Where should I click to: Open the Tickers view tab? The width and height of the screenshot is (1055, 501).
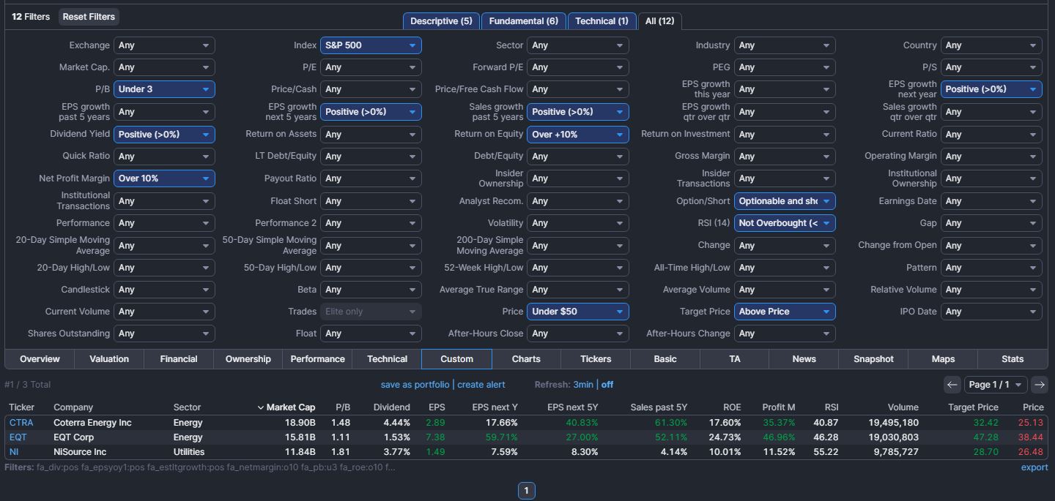point(596,359)
